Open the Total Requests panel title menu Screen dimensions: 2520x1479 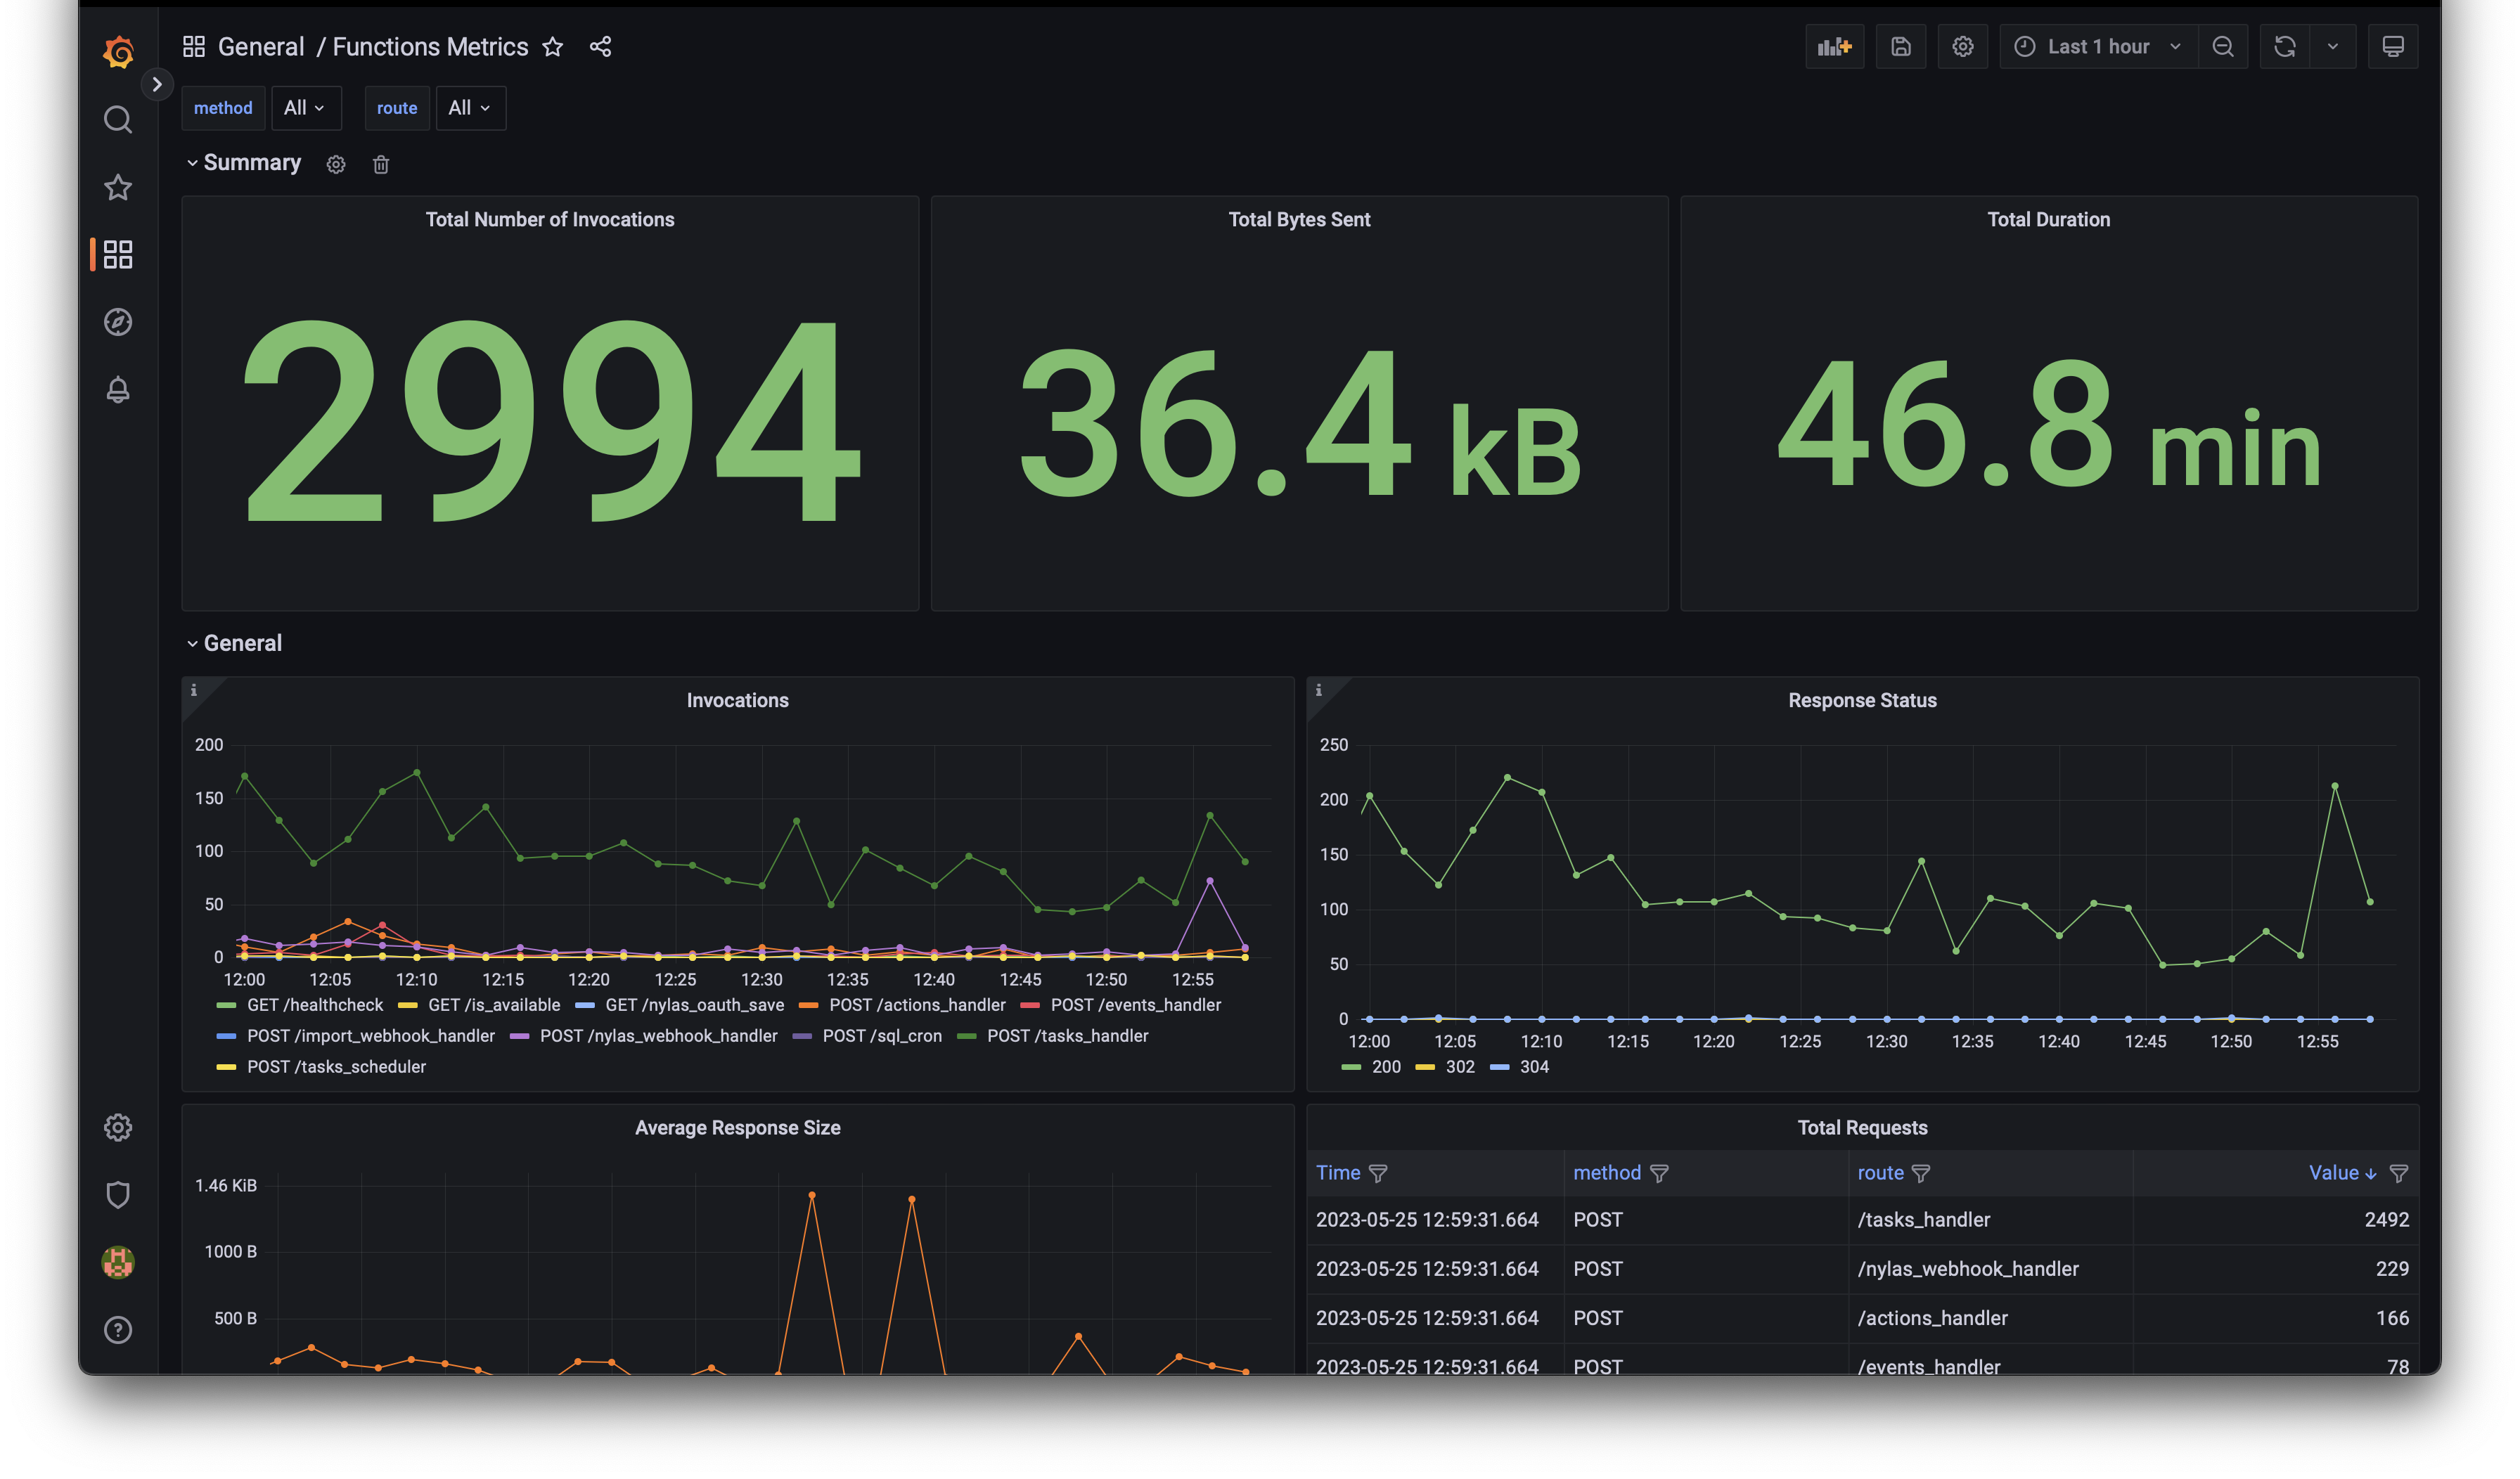tap(1862, 1127)
